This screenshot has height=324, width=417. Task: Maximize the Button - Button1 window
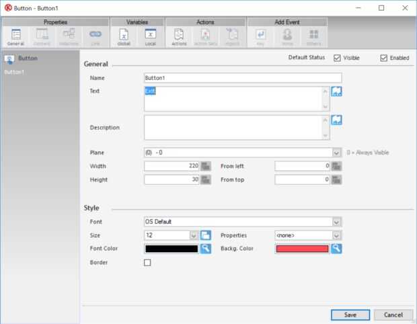click(x=381, y=8)
